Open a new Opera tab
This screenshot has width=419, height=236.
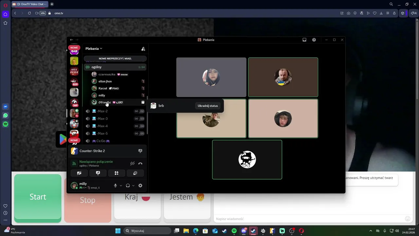(52, 4)
